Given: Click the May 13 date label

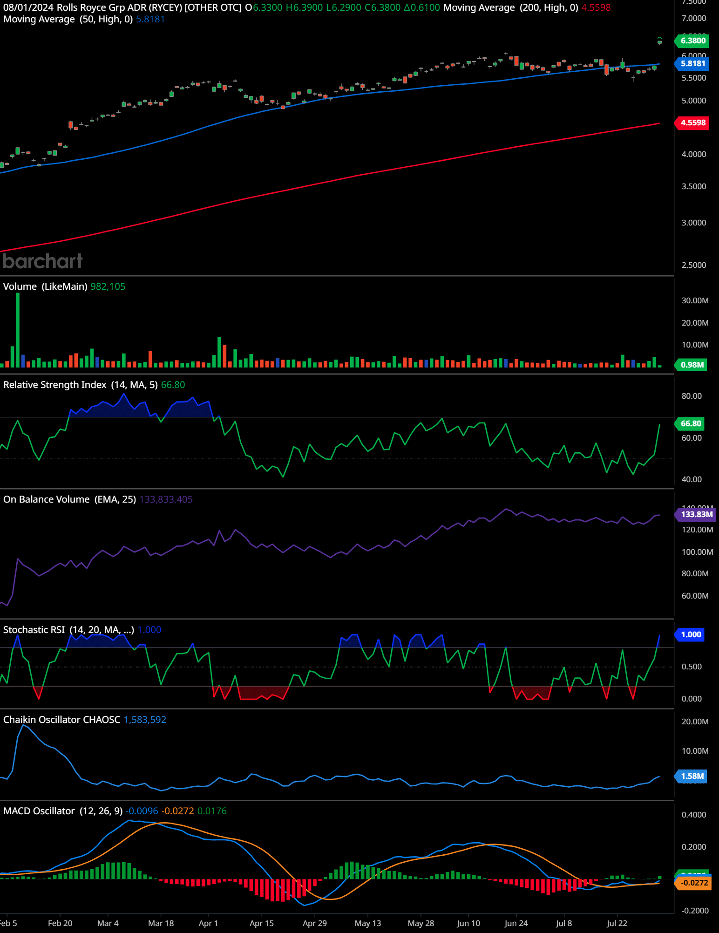Looking at the screenshot, I should point(367,923).
